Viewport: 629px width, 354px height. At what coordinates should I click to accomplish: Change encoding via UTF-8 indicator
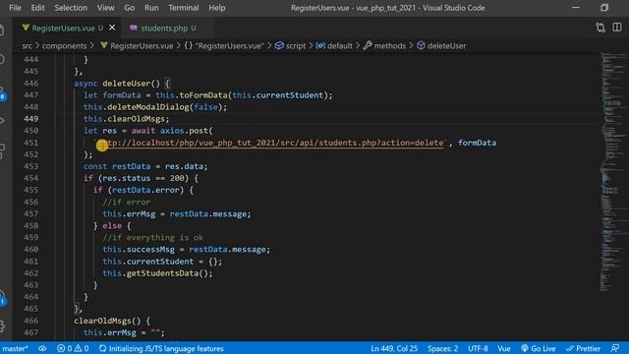coord(478,348)
